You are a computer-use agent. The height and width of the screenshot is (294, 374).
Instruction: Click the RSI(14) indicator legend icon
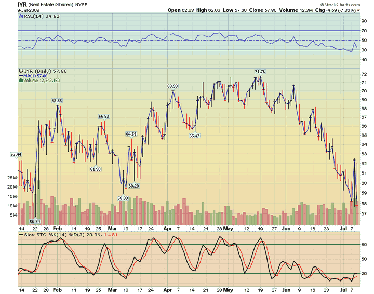coord(20,17)
